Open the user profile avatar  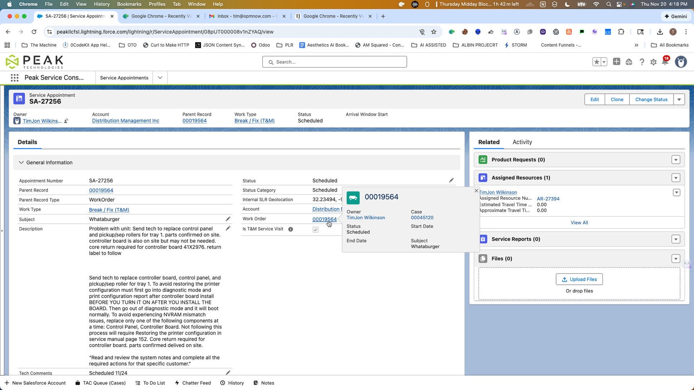pos(681,62)
